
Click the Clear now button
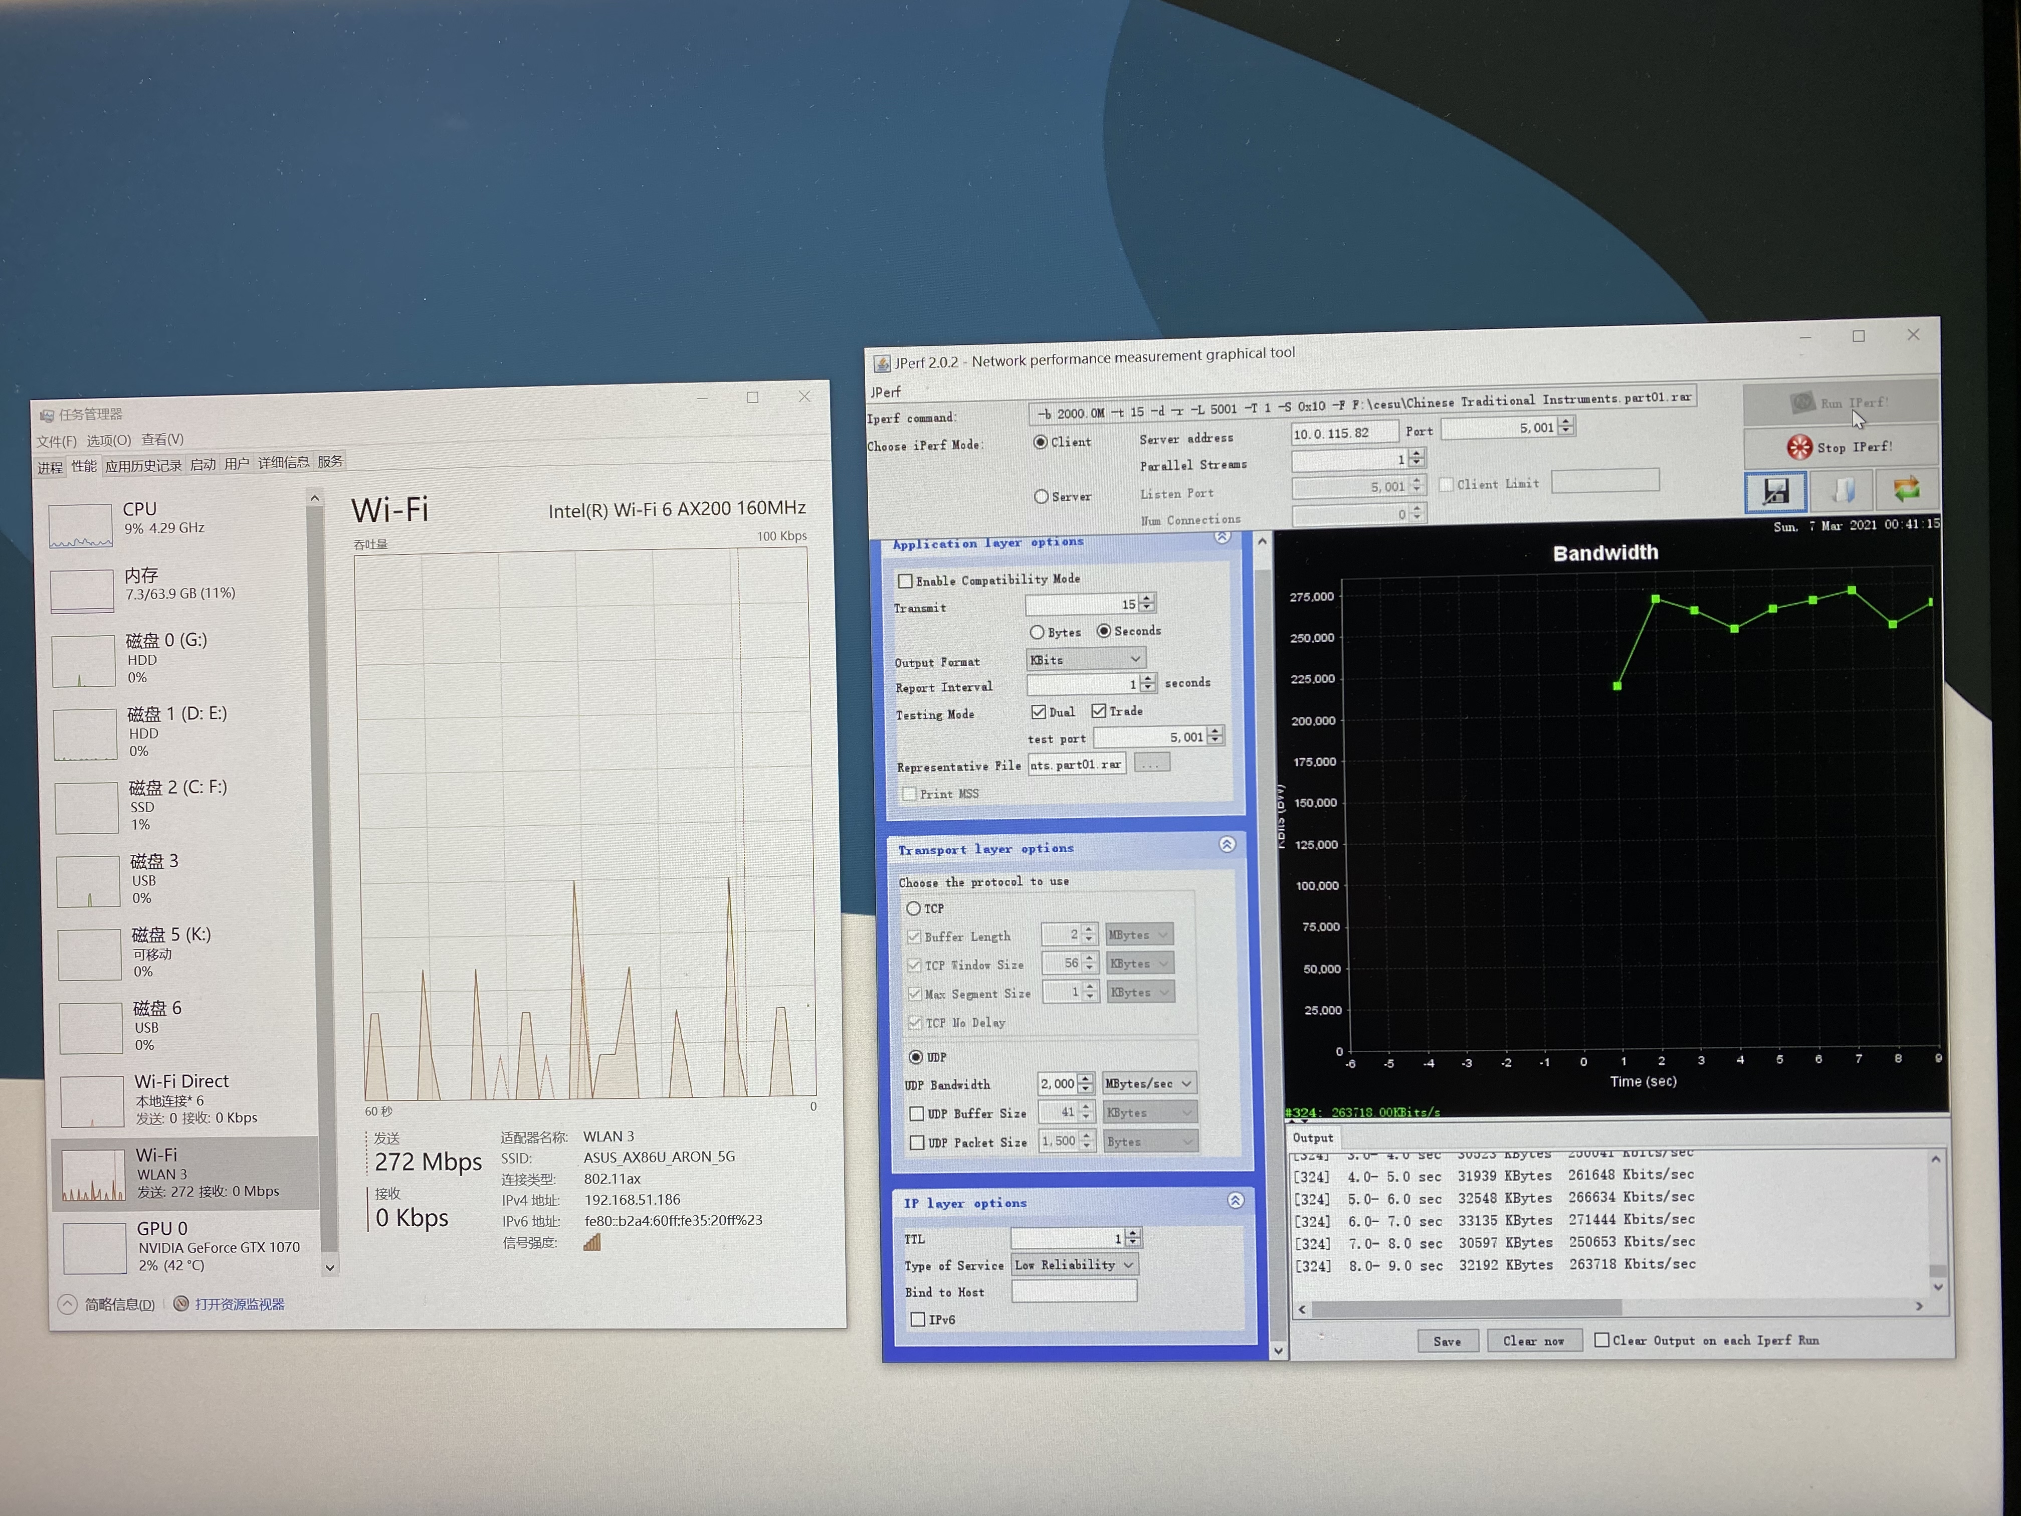[1533, 1341]
